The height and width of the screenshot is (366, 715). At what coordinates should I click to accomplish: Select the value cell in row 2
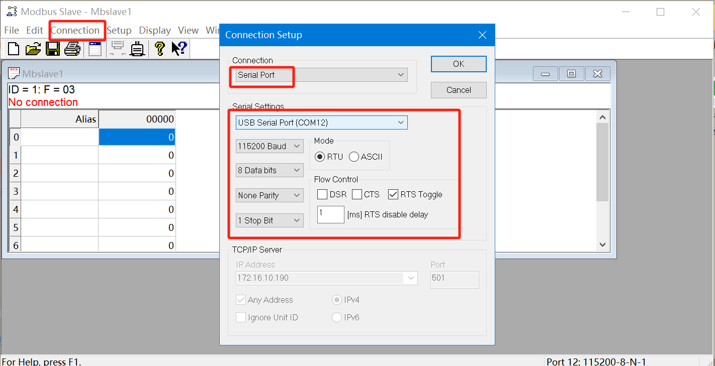[x=137, y=173]
